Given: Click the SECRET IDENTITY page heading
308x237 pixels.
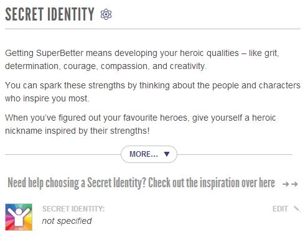Looking at the screenshot, I should pyautogui.click(x=50, y=14).
